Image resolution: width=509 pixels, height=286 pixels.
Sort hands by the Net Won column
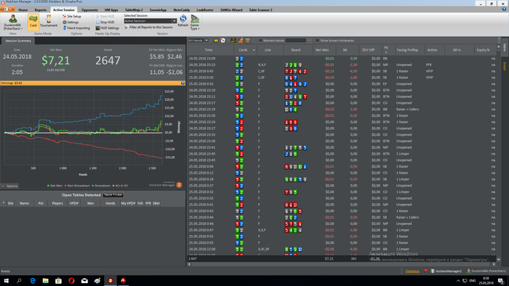[x=322, y=50]
